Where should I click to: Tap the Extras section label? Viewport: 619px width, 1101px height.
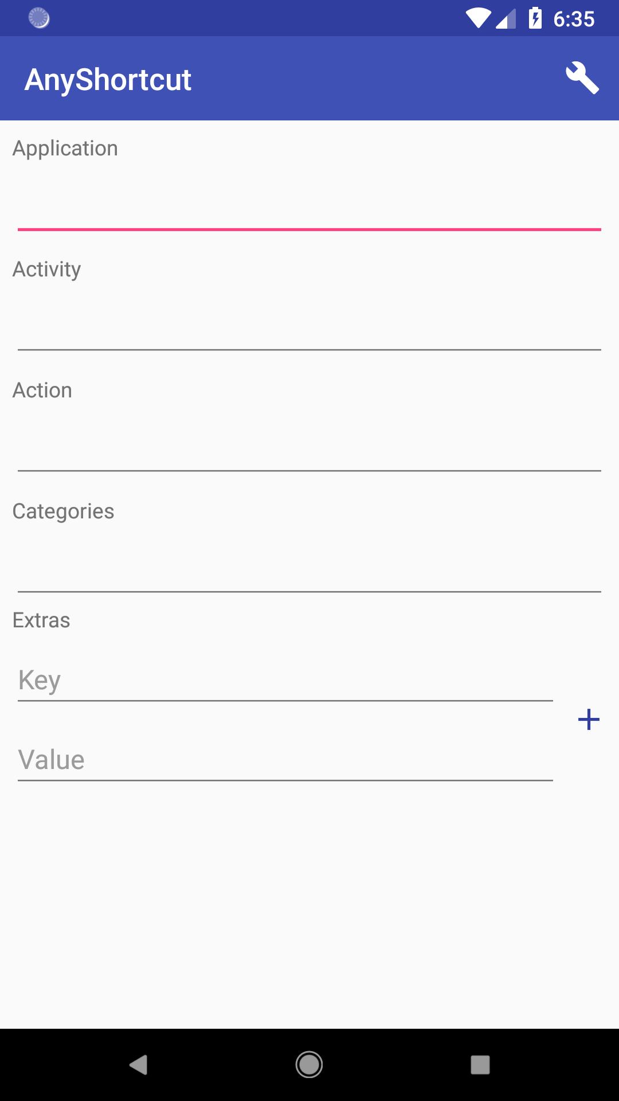(41, 620)
